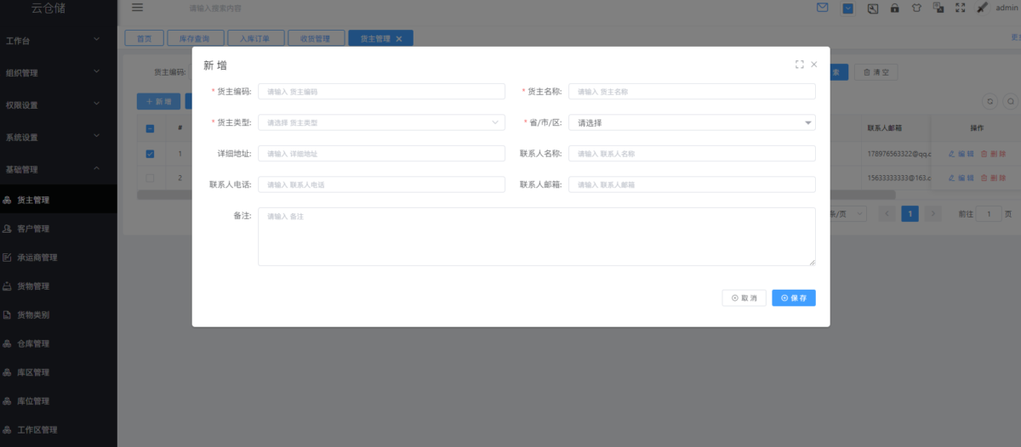Check the checkbox for row 2
The width and height of the screenshot is (1021, 447).
point(150,178)
